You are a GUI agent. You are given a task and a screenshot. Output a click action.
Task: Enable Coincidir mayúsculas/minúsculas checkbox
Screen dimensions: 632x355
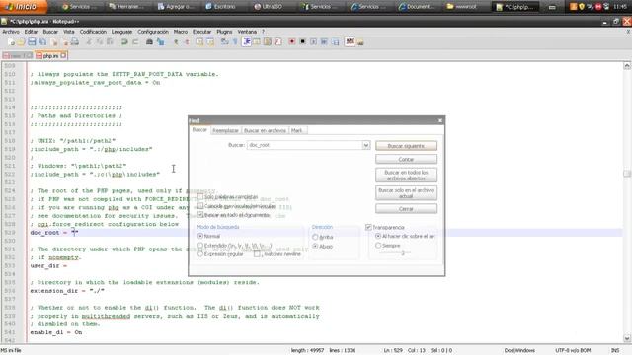200,206
